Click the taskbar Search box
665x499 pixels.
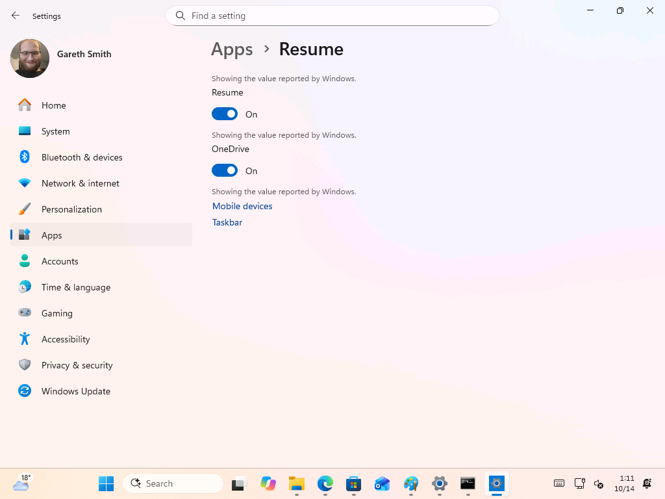[173, 483]
